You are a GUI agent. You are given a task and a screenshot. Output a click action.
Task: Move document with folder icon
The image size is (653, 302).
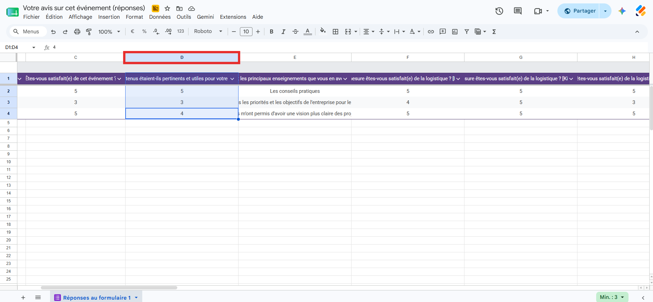click(179, 9)
